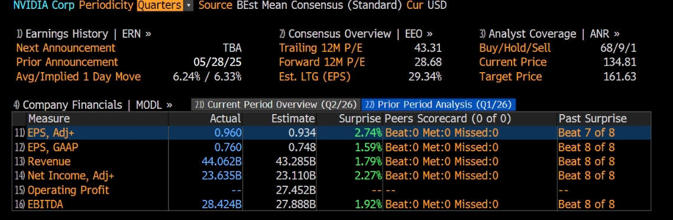673x220 pixels.
Task: Open Consensus Overview EEO link
Action: [x=356, y=34]
